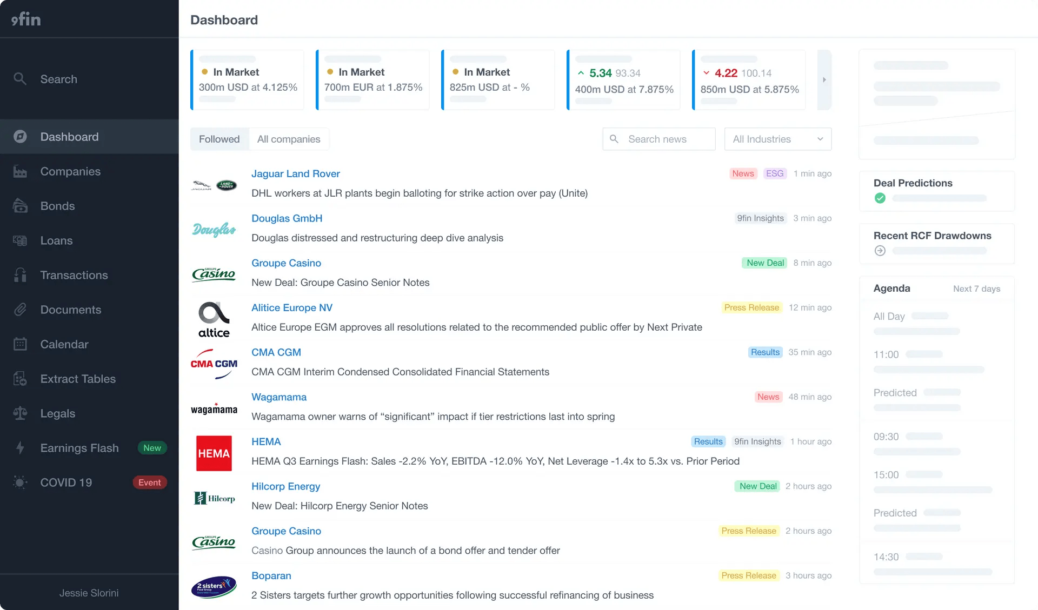The height and width of the screenshot is (610, 1038).
Task: Open the 825m USD at - % card
Action: [498, 80]
